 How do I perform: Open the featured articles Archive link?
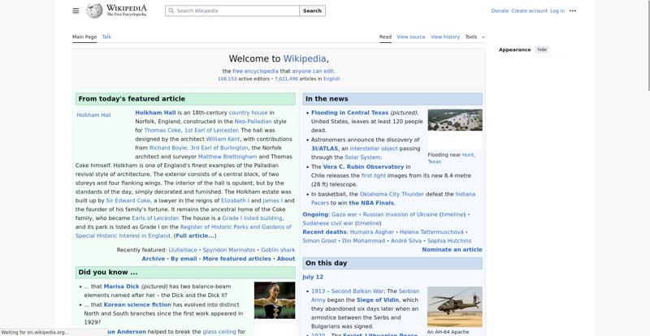153,259
